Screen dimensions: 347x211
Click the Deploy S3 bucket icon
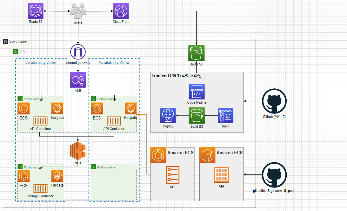(196, 53)
